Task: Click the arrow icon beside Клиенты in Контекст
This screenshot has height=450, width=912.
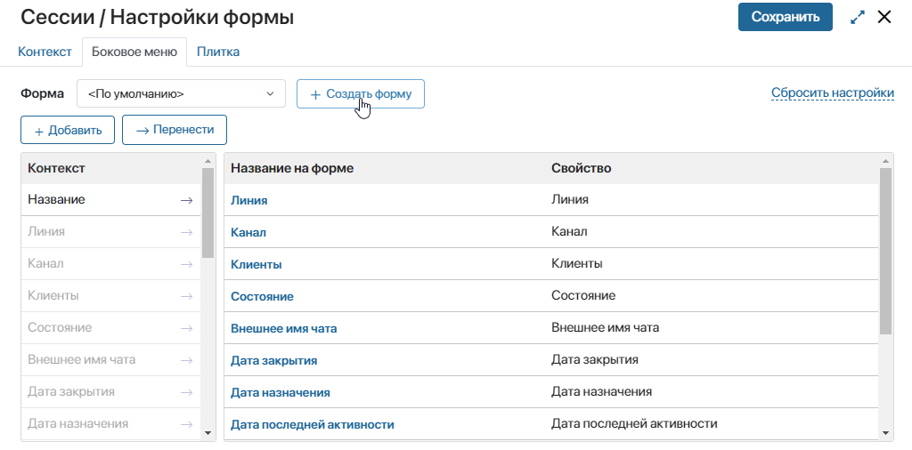Action: (x=186, y=296)
